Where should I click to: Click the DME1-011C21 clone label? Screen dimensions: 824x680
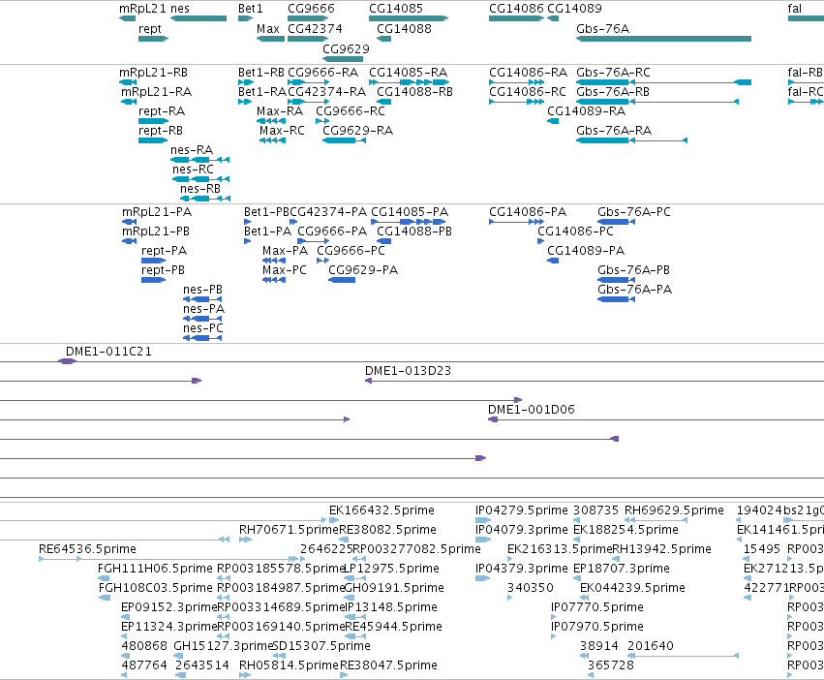click(108, 352)
